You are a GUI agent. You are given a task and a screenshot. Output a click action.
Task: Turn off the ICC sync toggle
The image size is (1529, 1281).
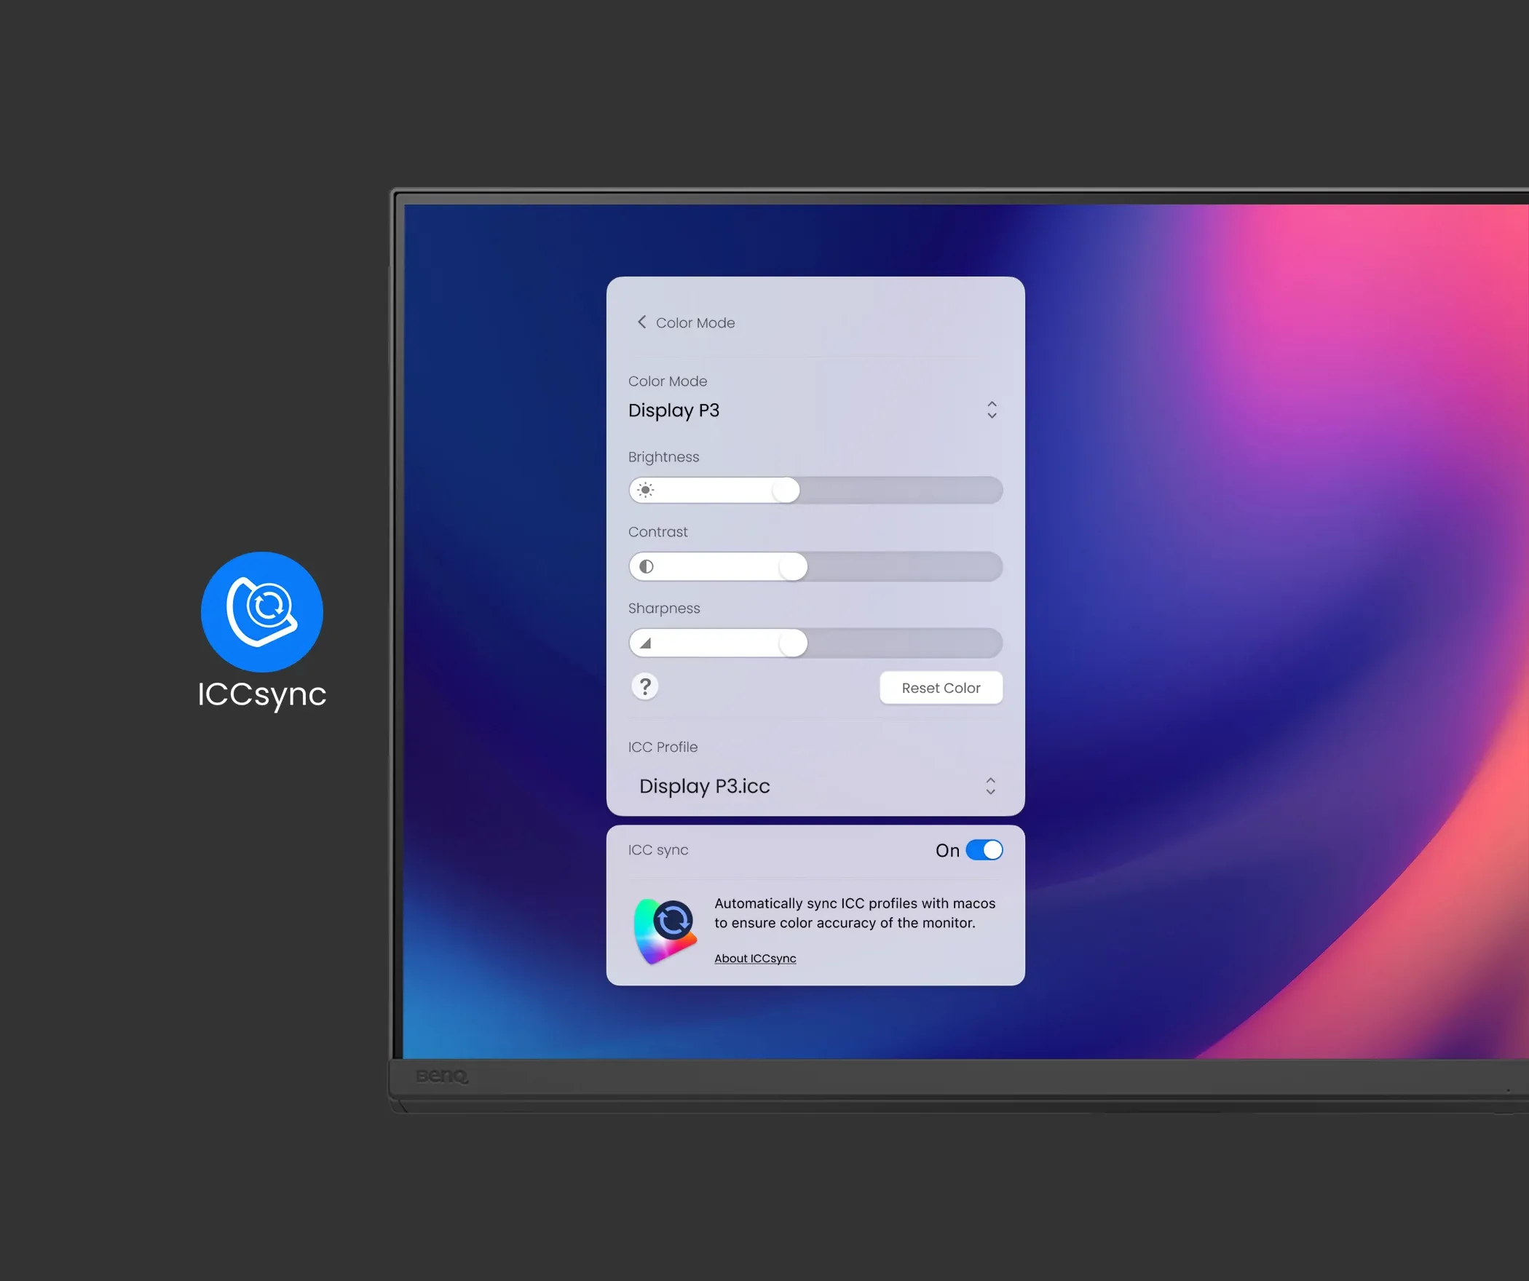984,850
